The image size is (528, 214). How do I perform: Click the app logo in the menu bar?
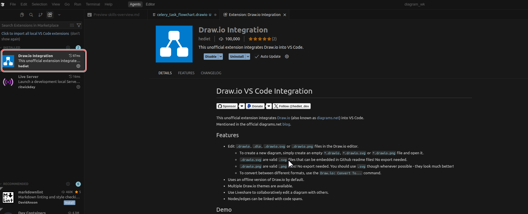point(3,4)
